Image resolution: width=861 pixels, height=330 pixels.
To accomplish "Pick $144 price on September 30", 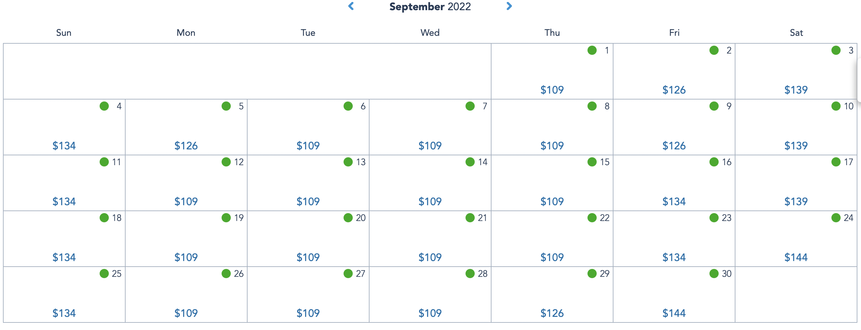I will tap(674, 313).
